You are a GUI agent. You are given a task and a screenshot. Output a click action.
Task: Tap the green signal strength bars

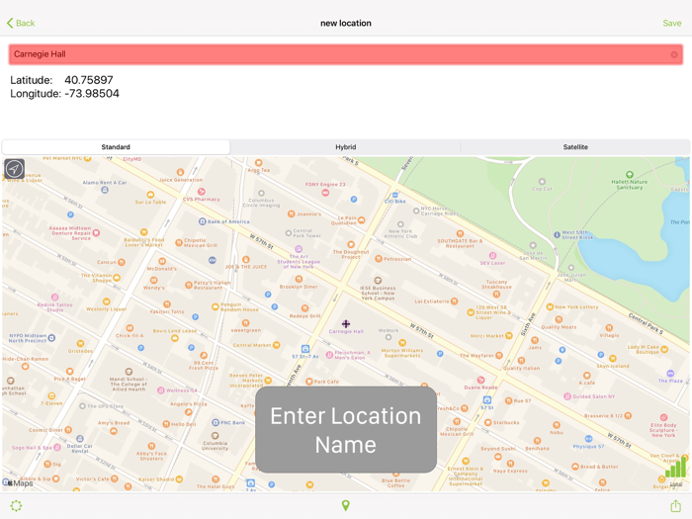(676, 469)
